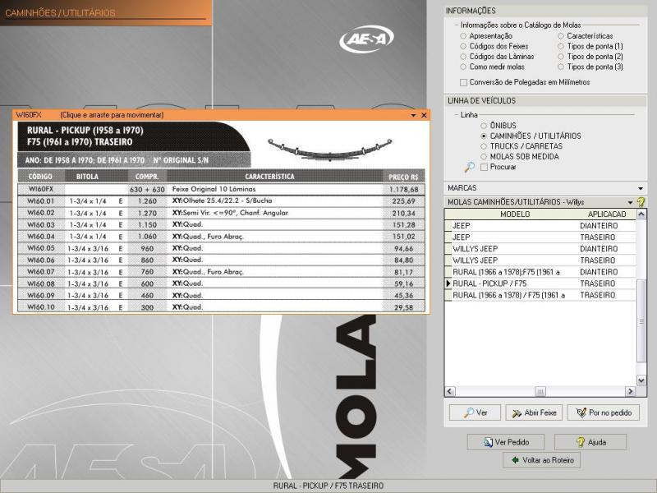
Task: Click the WI60.02 row
Action: (221, 213)
